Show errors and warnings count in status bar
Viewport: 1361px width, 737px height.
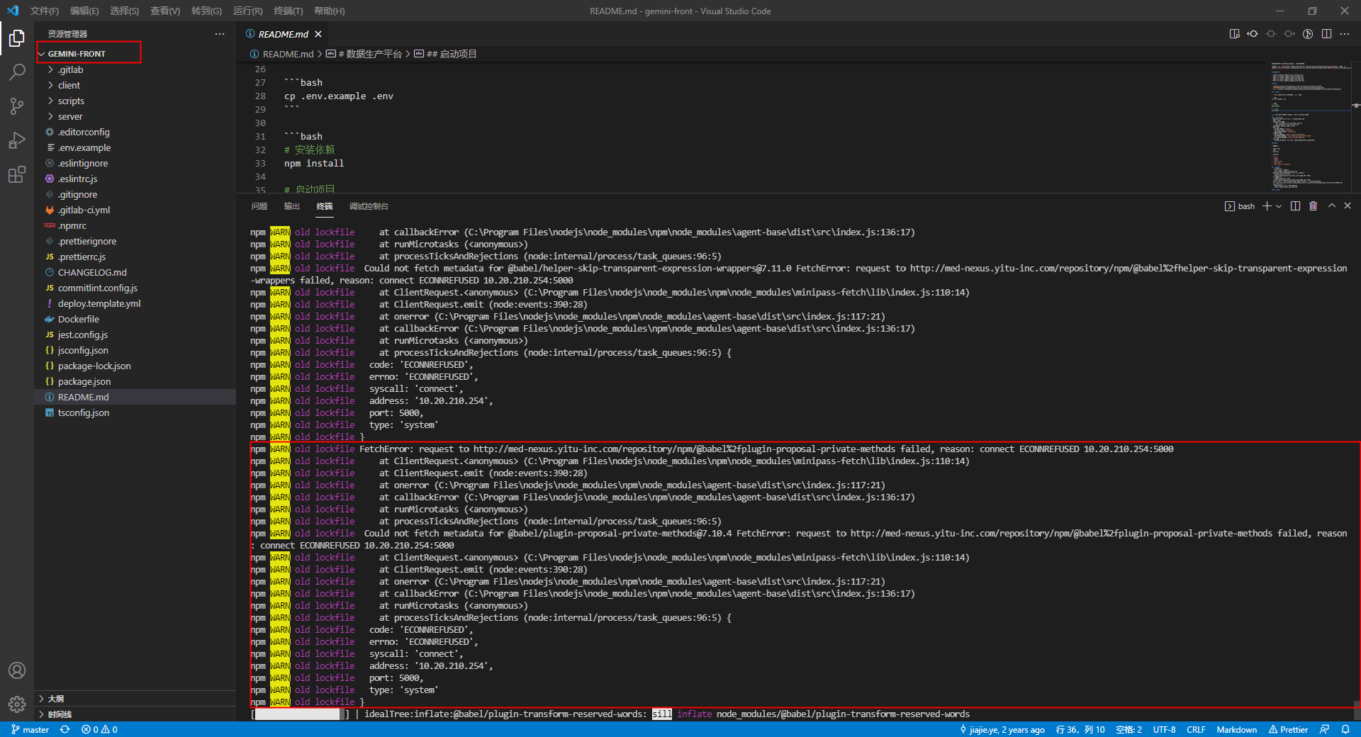coord(99,729)
